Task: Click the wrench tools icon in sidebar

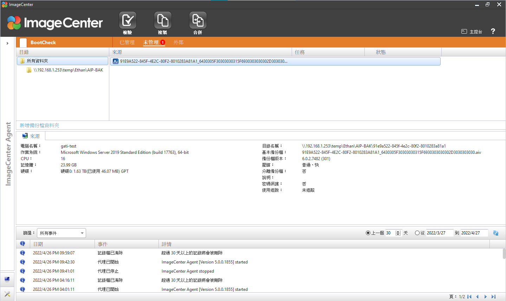Action: [x=7, y=294]
